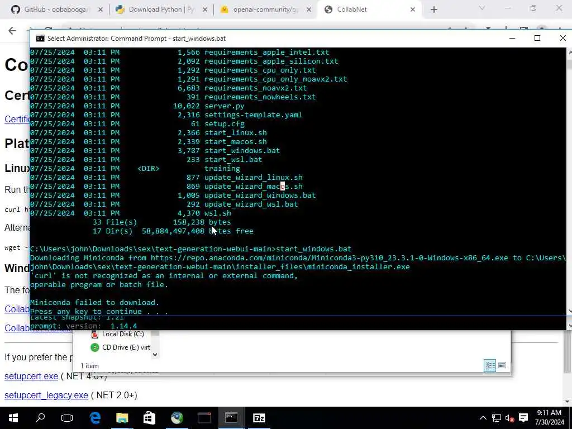Close the Command Prompt window

(563, 38)
